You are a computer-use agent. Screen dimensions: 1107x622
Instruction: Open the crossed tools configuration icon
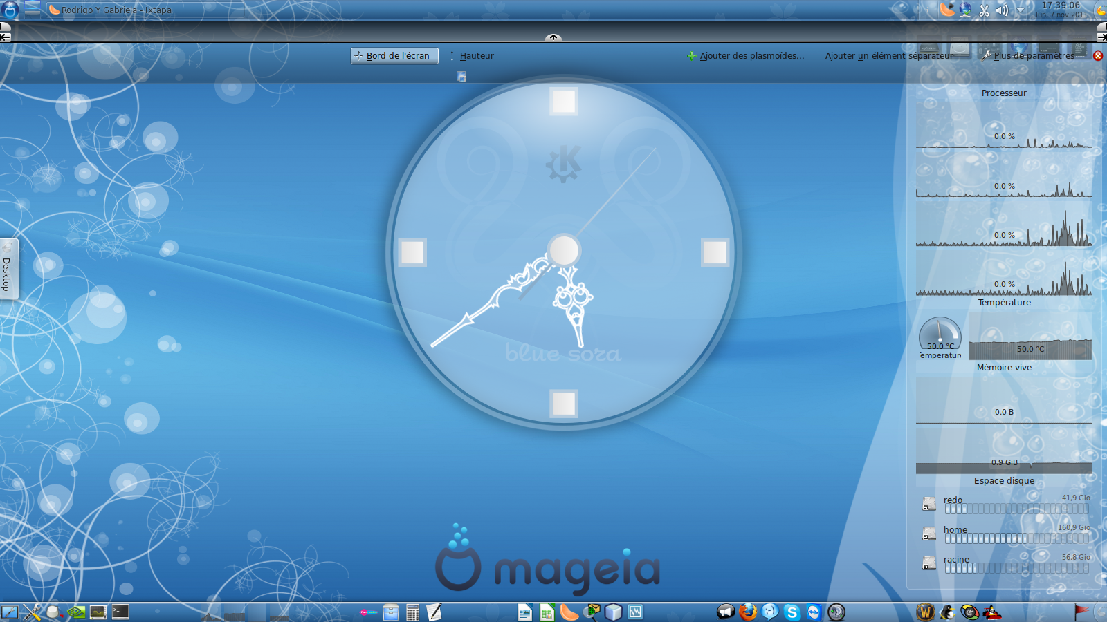coord(32,612)
